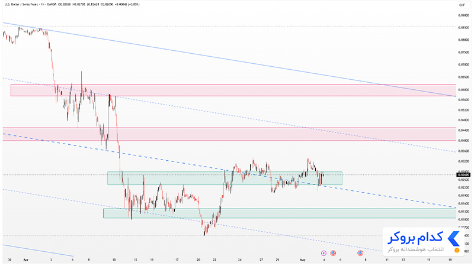Viewport: 474px width, 266px height.
Task: Click the 10 date label on the time axis
Action: (x=114, y=259)
